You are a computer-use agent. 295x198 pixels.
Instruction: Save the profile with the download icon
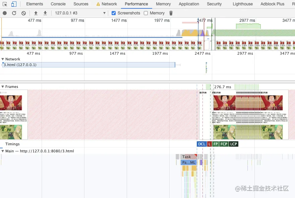[45, 13]
